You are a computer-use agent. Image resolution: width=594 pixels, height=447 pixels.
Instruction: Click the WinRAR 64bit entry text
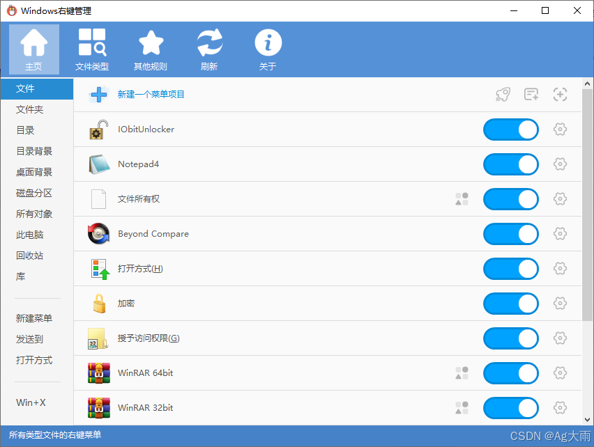point(146,373)
